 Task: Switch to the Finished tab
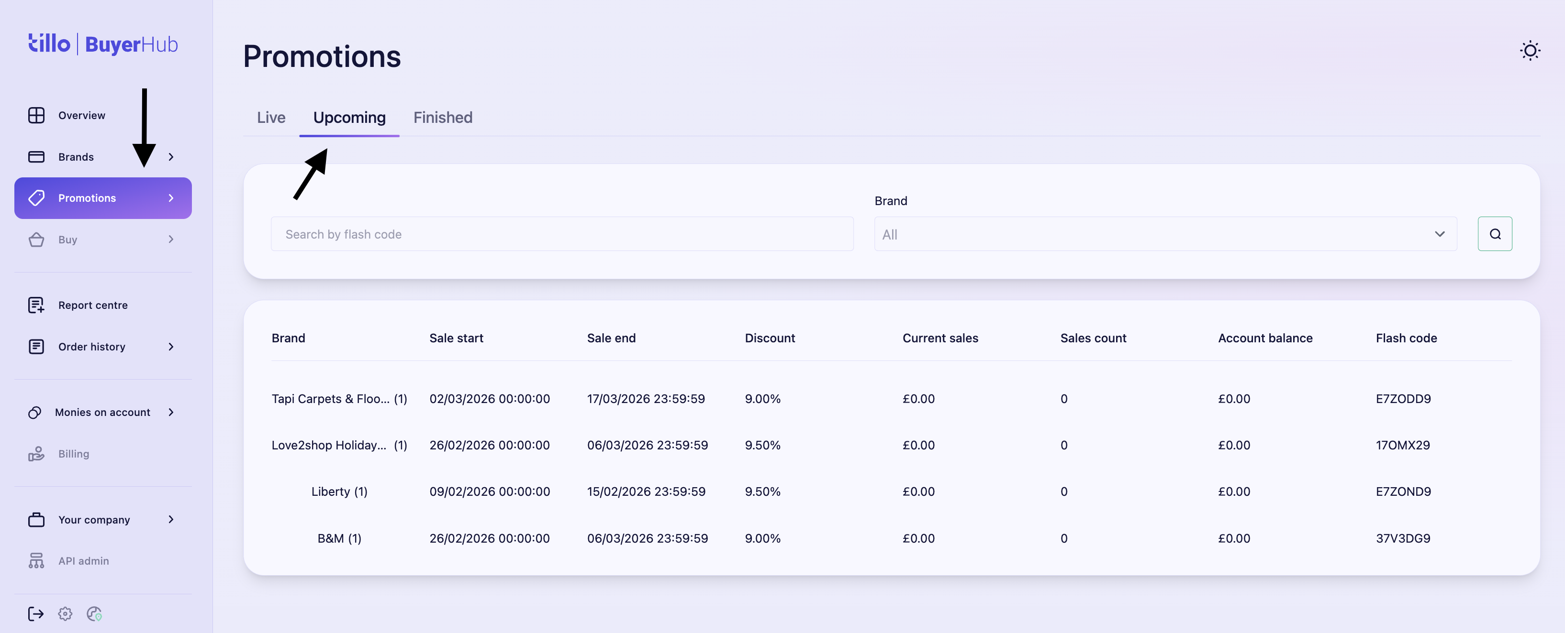[x=443, y=117]
